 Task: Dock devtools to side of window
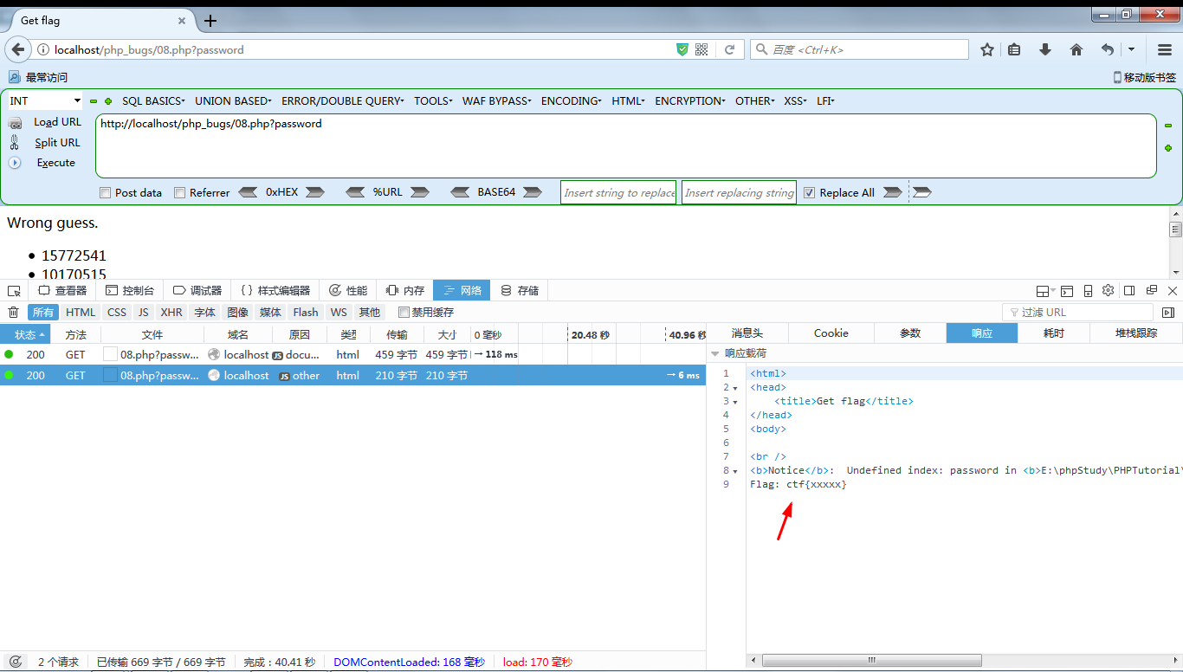click(x=1129, y=290)
